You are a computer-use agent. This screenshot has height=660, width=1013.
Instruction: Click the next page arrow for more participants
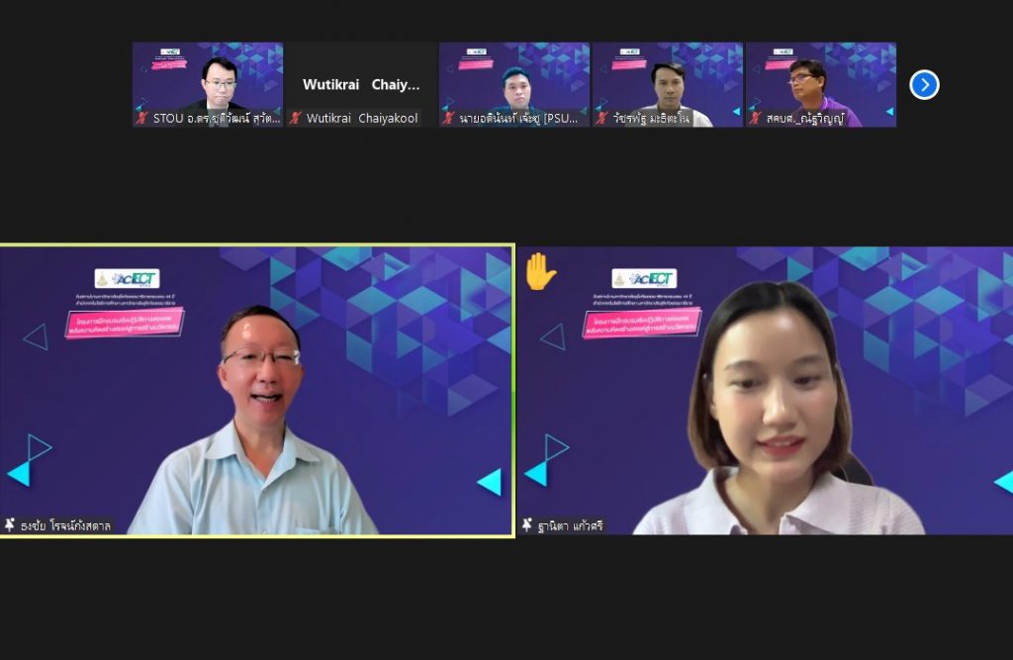click(924, 85)
